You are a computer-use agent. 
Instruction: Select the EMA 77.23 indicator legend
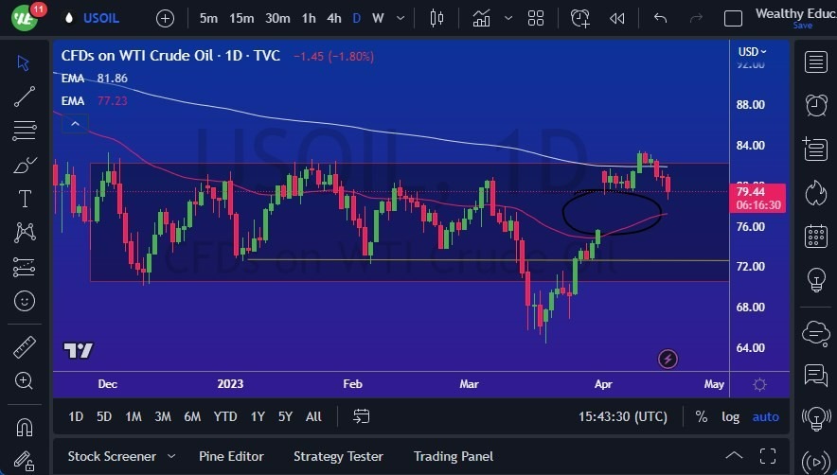click(x=95, y=101)
